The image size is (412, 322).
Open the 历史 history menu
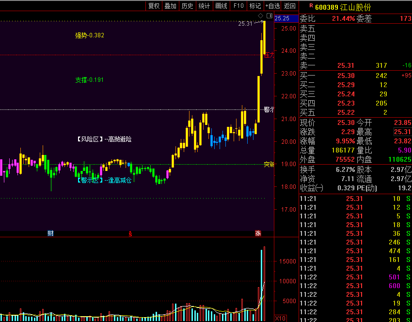coord(188,6)
